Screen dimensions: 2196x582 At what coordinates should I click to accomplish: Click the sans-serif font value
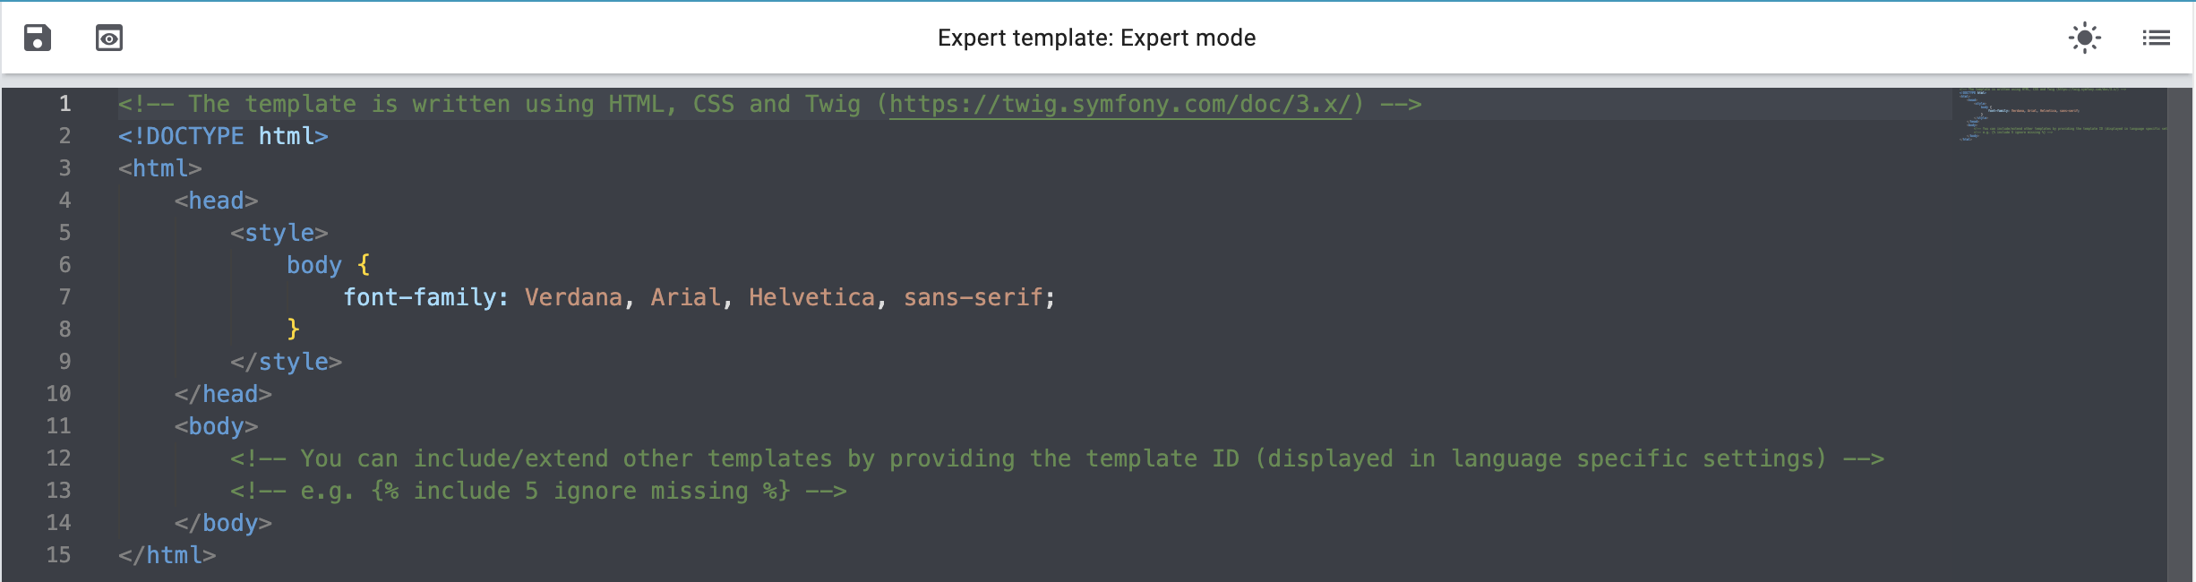pos(973,297)
